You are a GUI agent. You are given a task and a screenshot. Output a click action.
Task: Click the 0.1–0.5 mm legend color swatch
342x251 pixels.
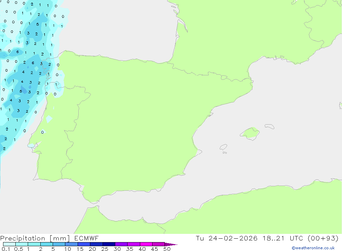pyautogui.click(x=9, y=244)
